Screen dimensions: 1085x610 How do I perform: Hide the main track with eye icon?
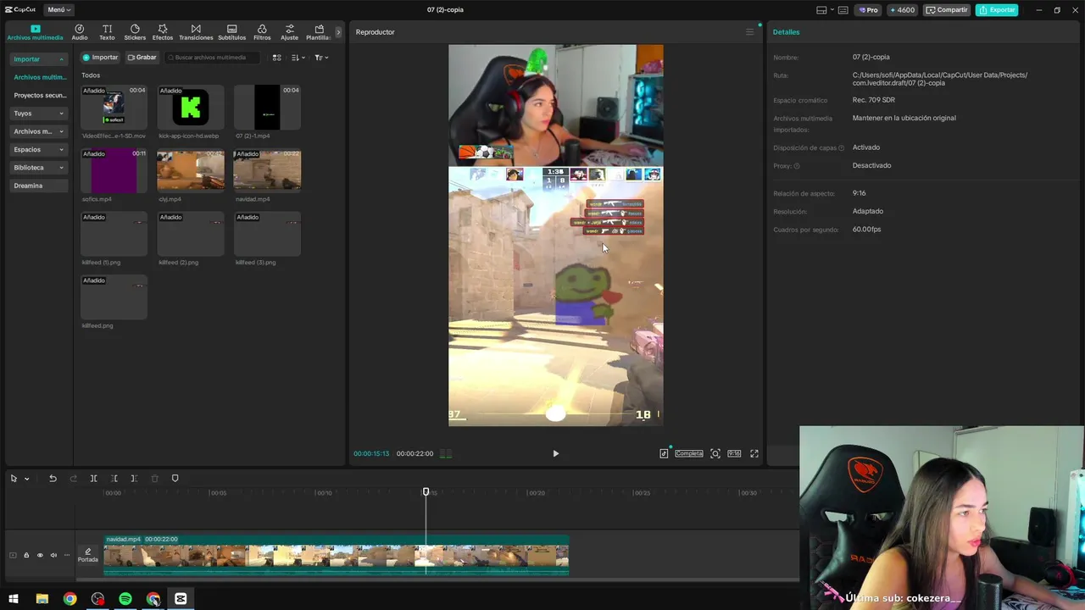coord(40,556)
